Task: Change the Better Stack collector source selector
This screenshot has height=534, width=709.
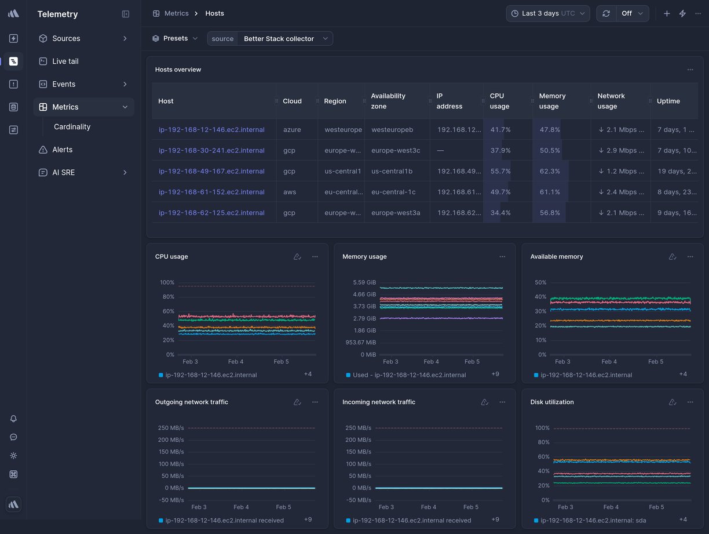Action: (284, 38)
